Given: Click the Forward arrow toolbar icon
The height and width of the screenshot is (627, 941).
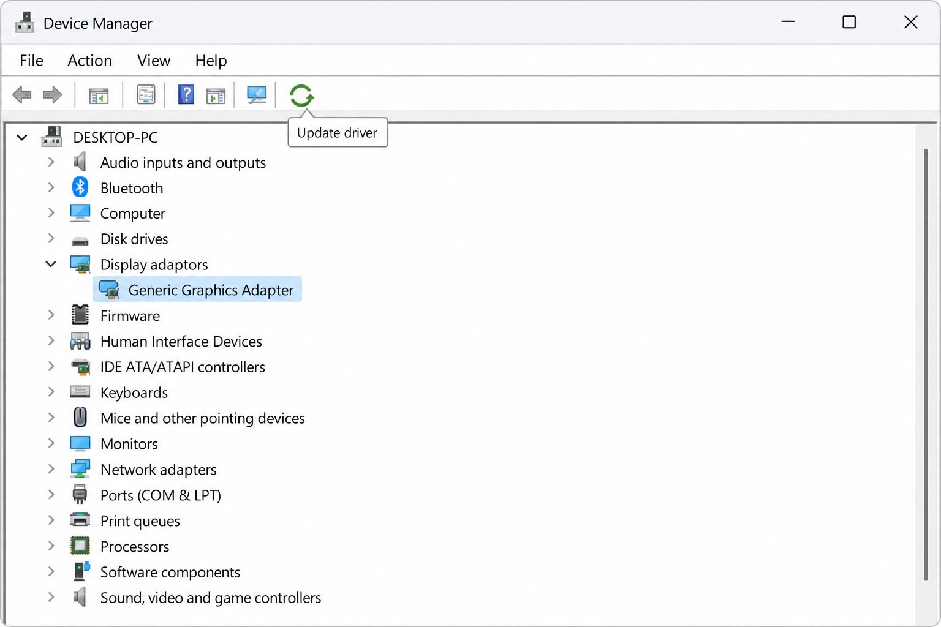Looking at the screenshot, I should click(x=52, y=95).
